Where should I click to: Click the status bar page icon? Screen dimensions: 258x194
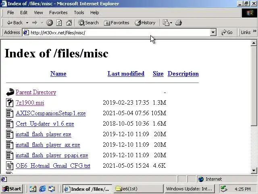(4, 179)
